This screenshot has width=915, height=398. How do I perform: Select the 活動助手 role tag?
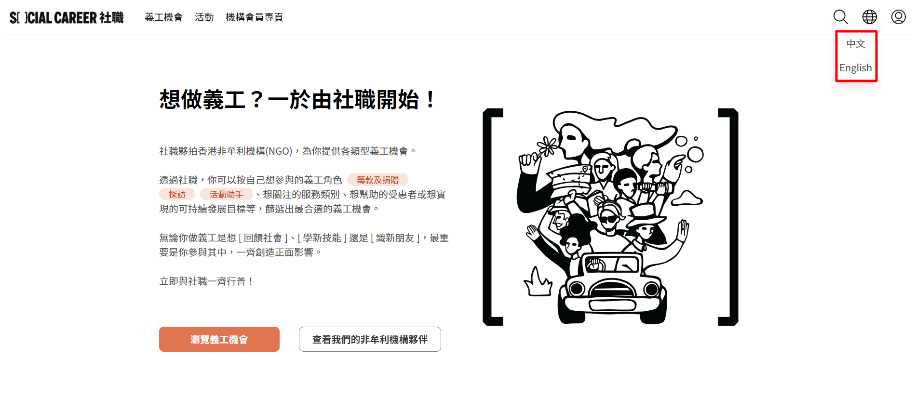226,194
